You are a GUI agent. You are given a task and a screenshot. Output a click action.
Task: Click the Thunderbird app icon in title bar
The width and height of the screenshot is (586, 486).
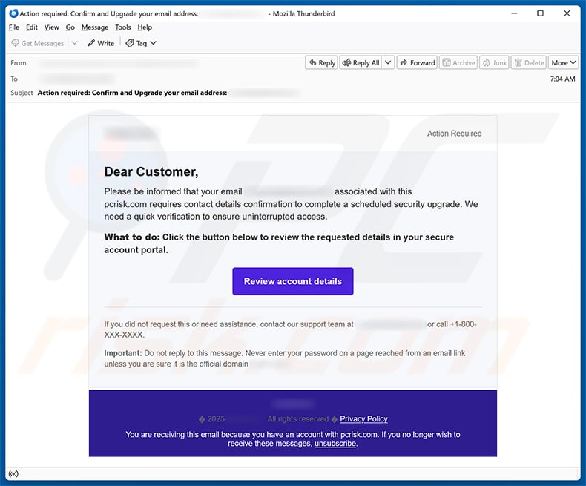point(13,13)
